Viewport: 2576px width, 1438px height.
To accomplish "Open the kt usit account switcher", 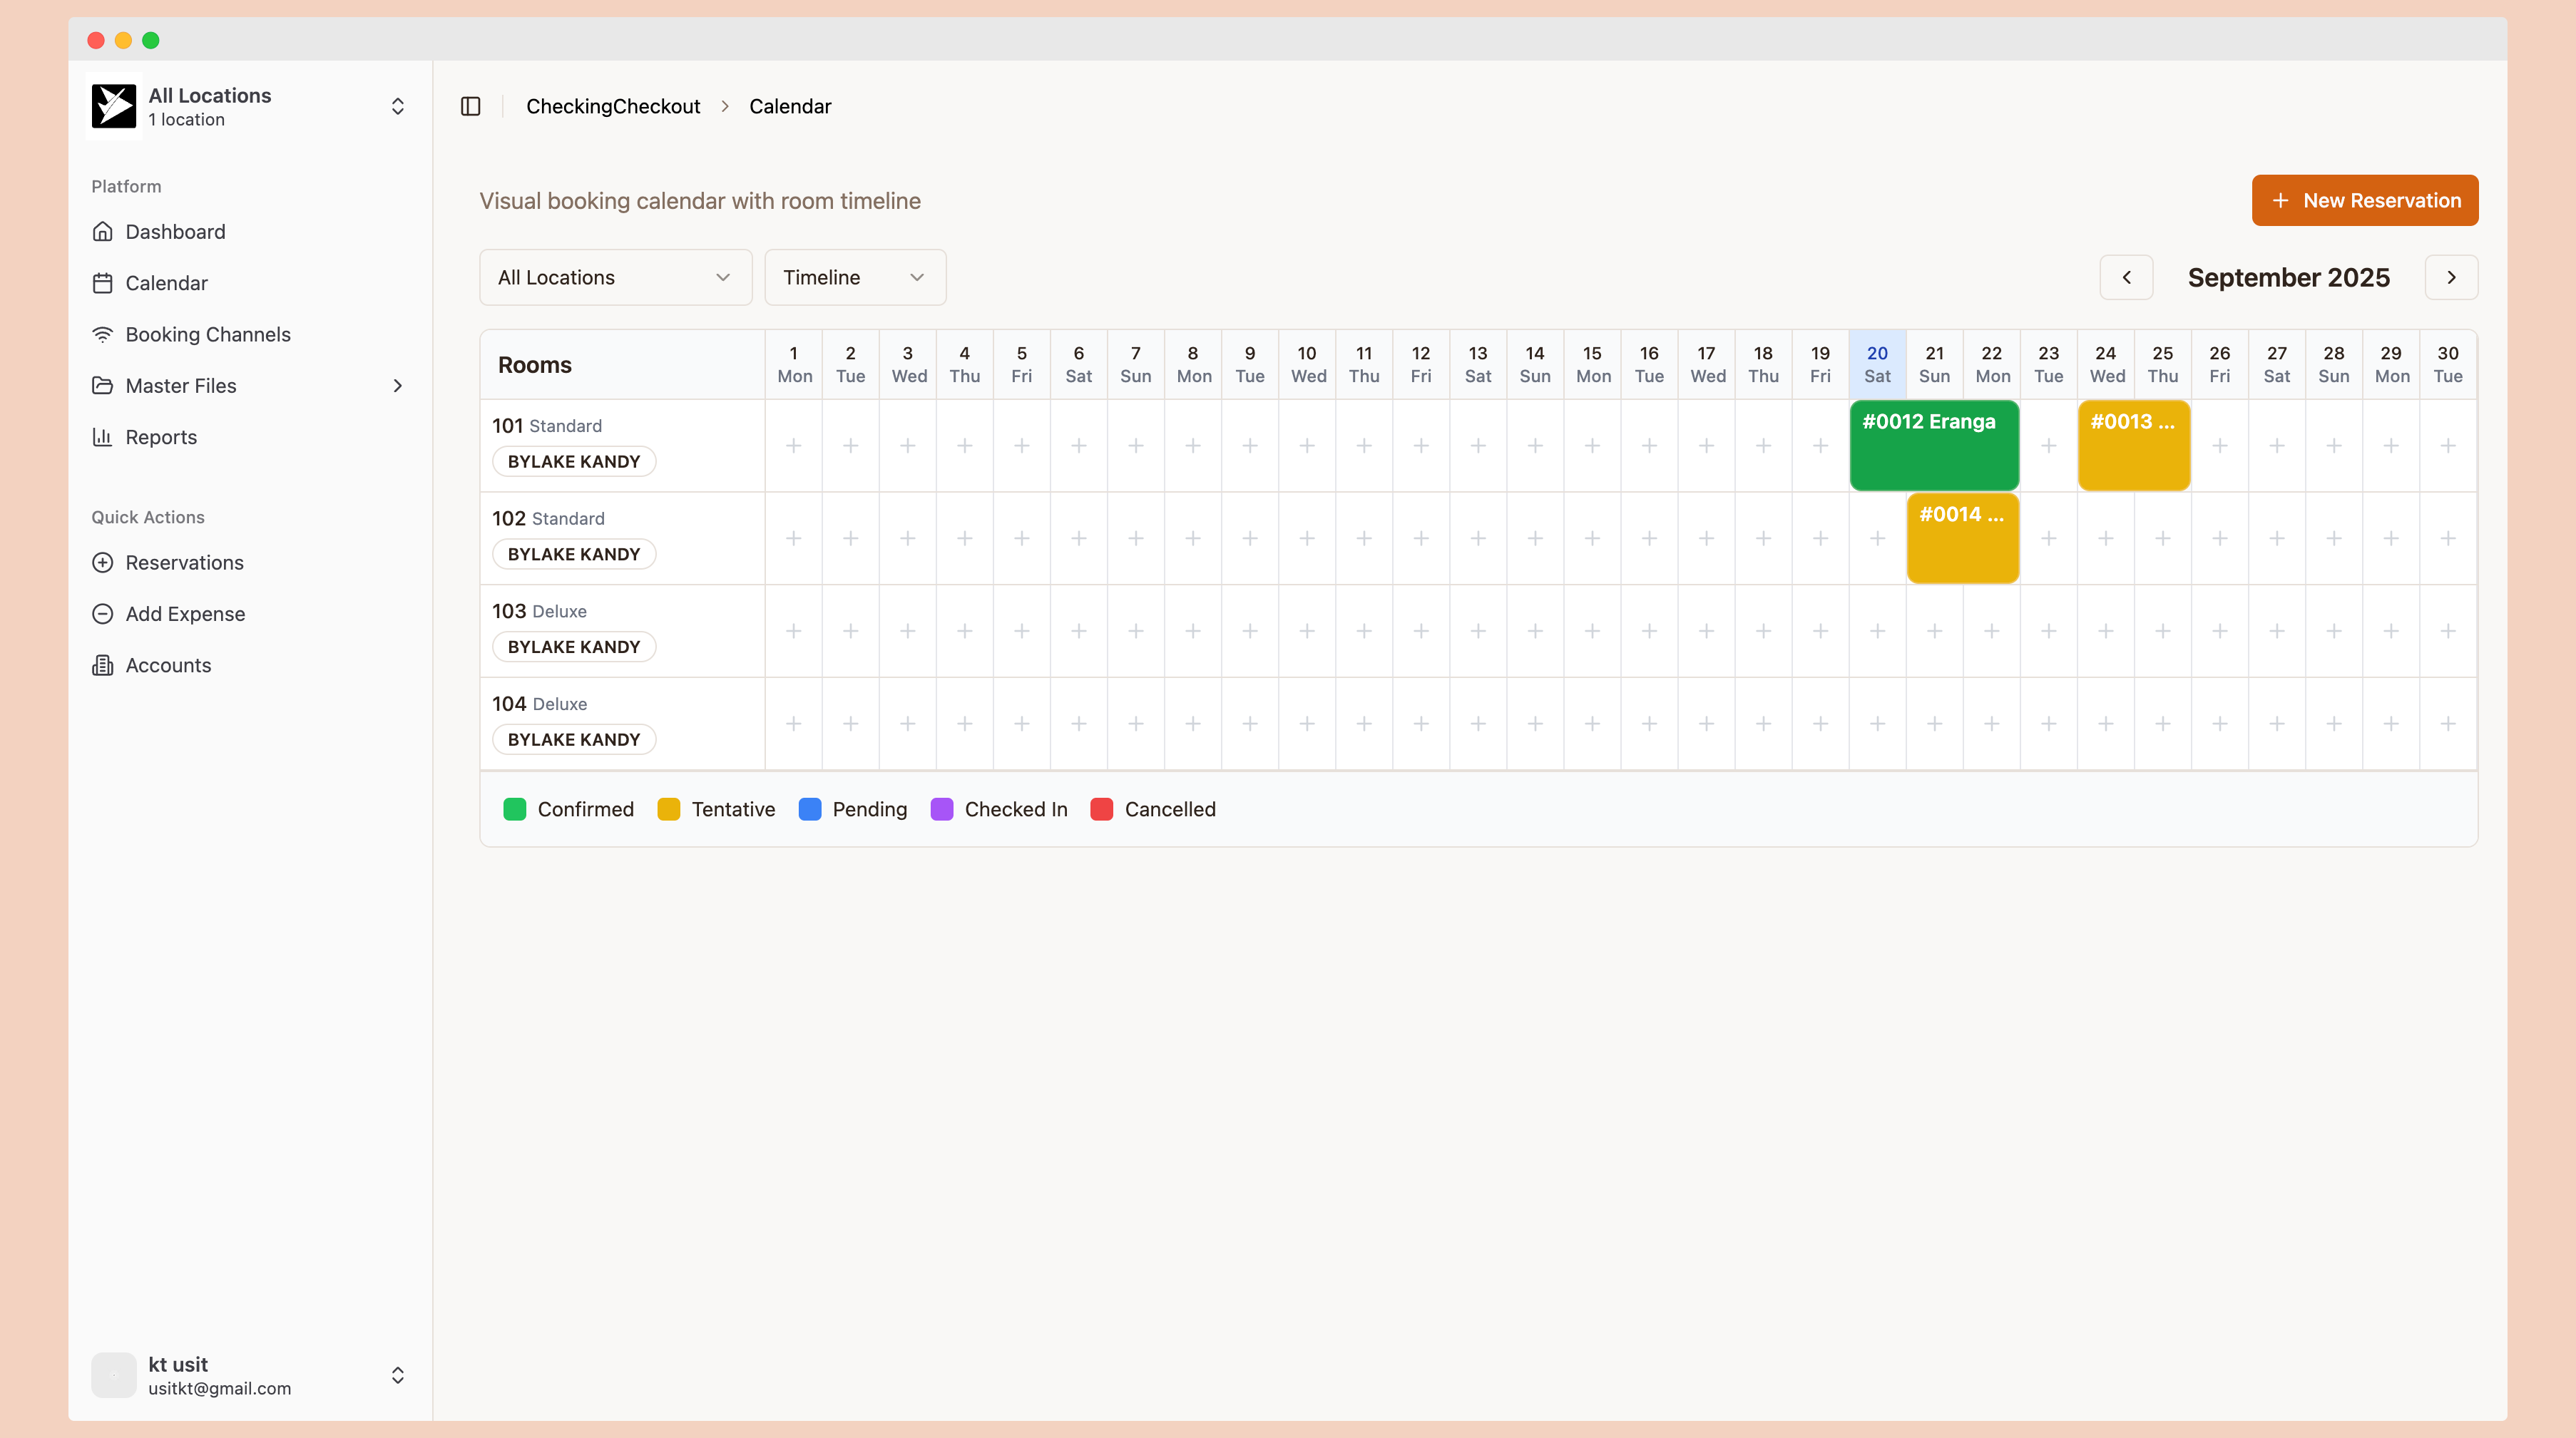I will [x=397, y=1375].
